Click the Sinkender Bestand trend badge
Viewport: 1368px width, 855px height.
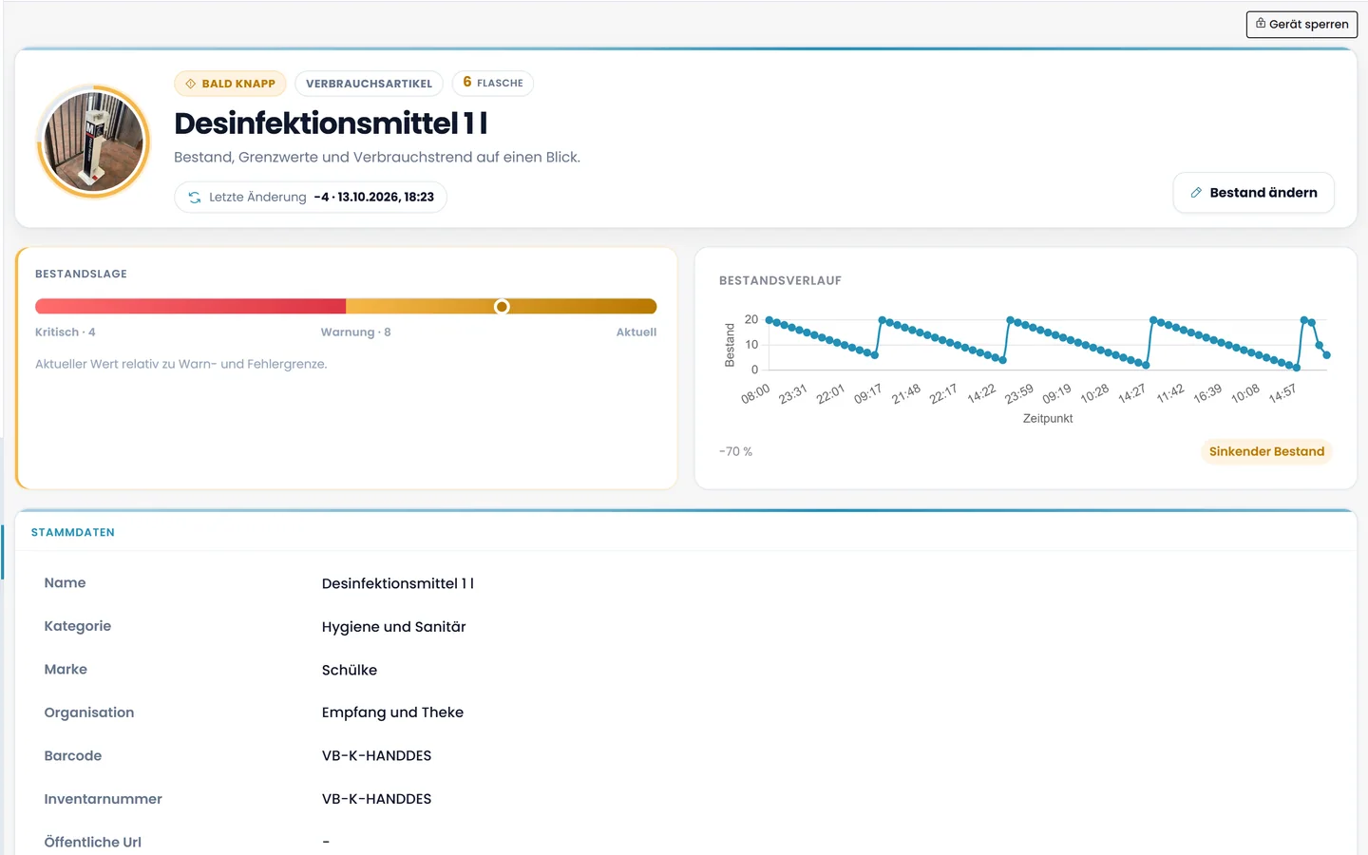[x=1266, y=451]
